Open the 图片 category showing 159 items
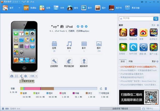The width and height of the screenshot is (160, 111). pyautogui.click(x=99, y=47)
